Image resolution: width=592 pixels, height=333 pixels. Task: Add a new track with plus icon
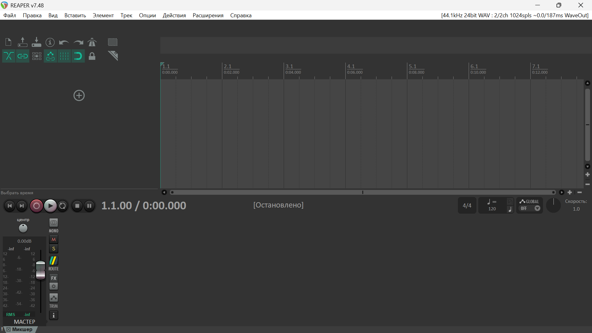(79, 95)
